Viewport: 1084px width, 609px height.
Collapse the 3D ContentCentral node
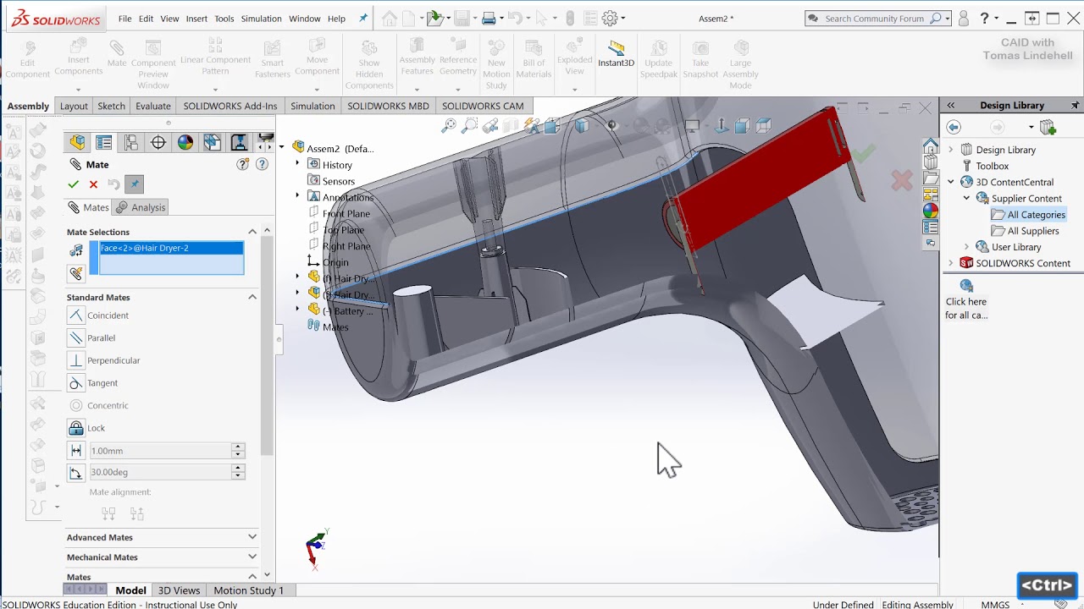pos(951,182)
